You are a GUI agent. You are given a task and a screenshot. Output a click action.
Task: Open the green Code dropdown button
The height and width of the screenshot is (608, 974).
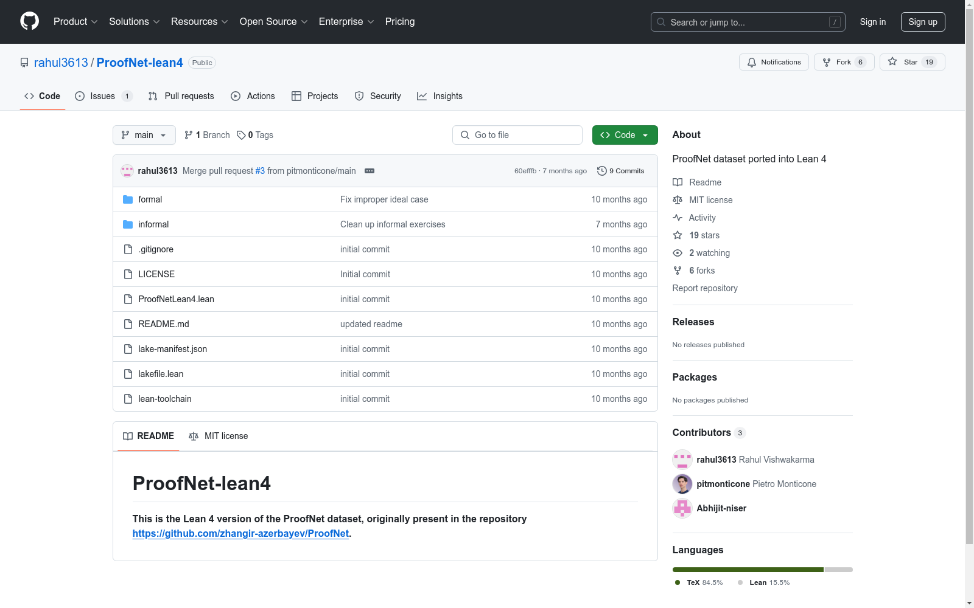click(625, 135)
